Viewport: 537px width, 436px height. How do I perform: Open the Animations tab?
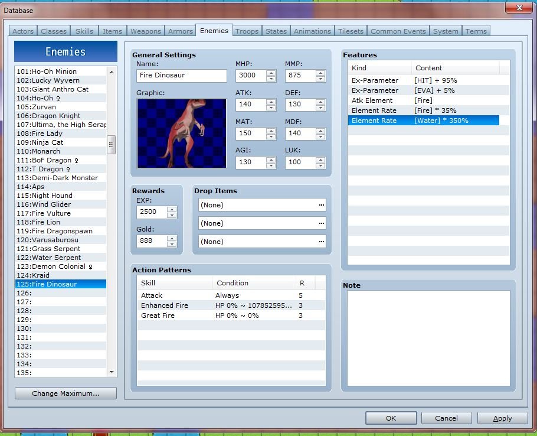click(312, 31)
